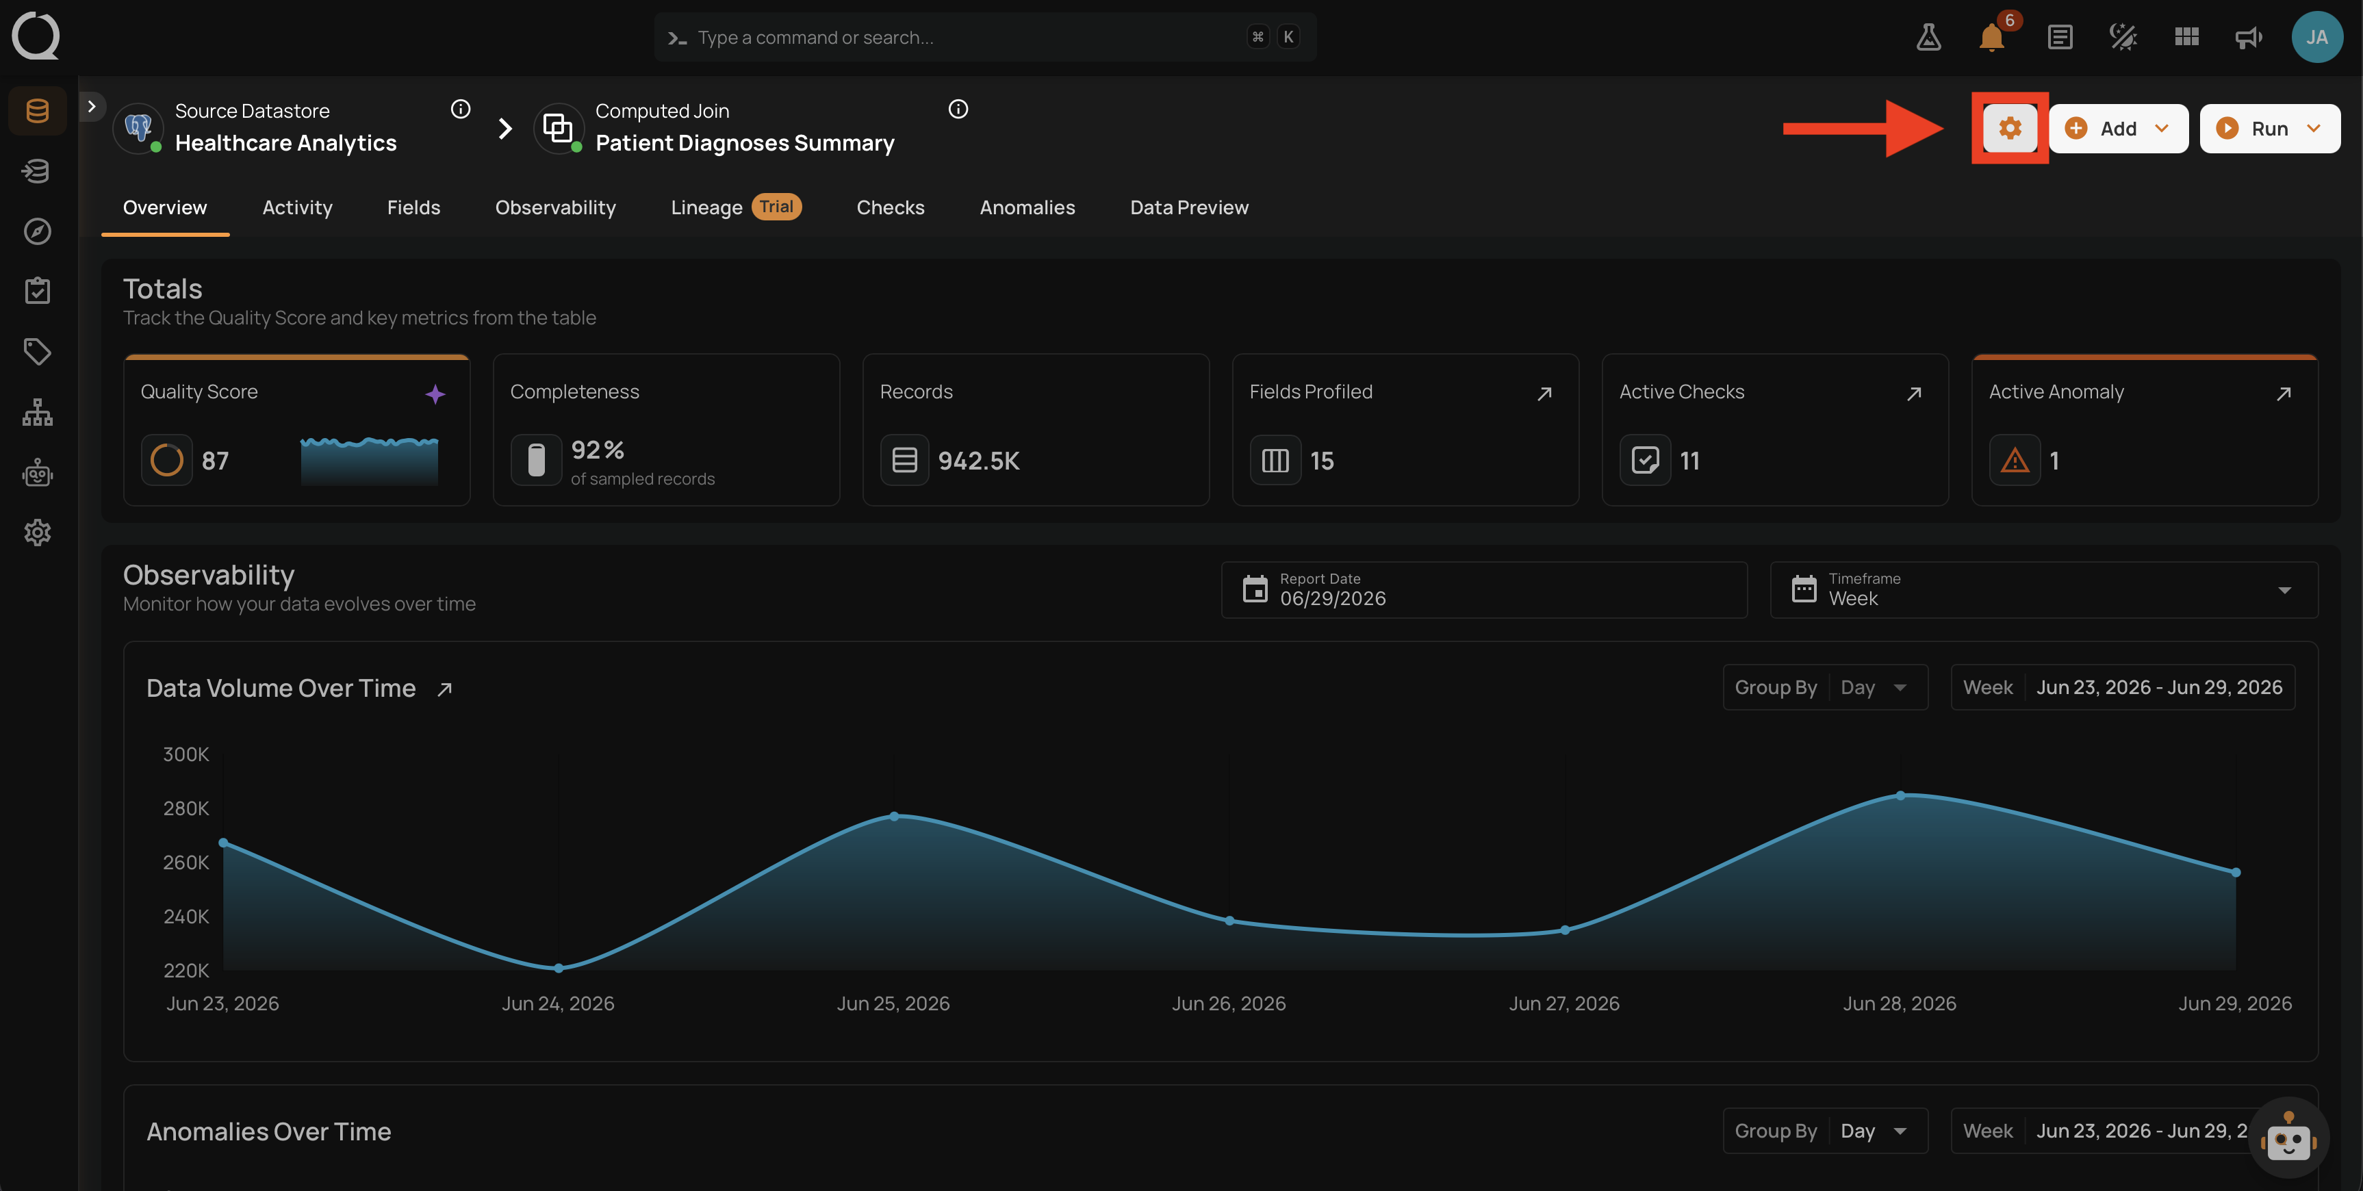The image size is (2363, 1191).
Task: Open the notifications bell icon
Action: (1991, 38)
